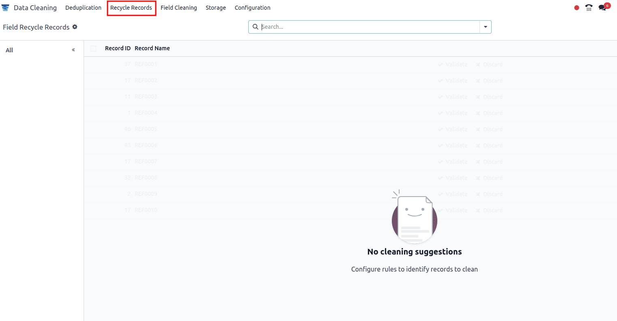Select the row checkbox for record REF0003
This screenshot has height=321, width=617.
93,96
